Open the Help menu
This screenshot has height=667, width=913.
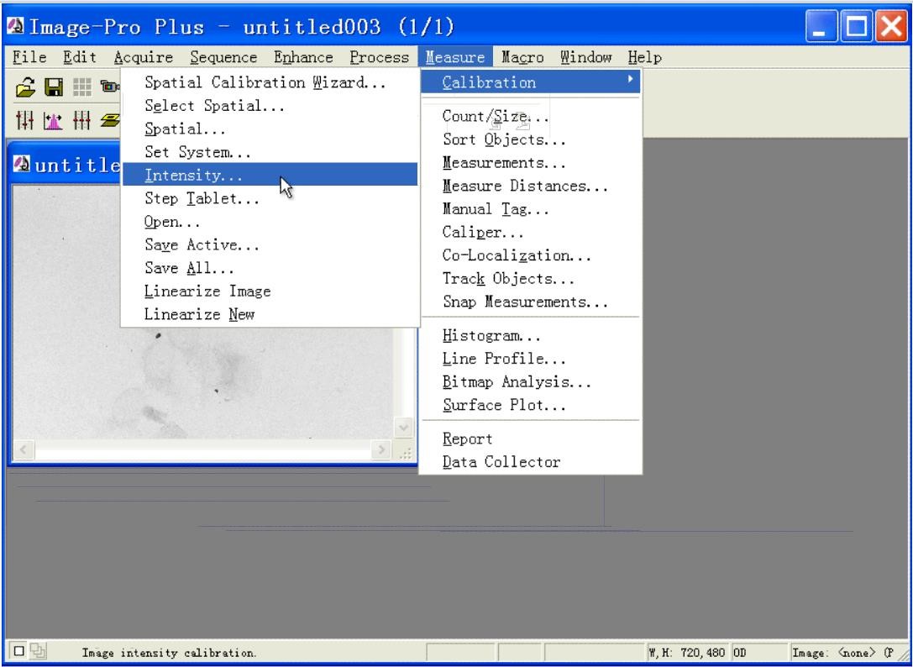(644, 57)
